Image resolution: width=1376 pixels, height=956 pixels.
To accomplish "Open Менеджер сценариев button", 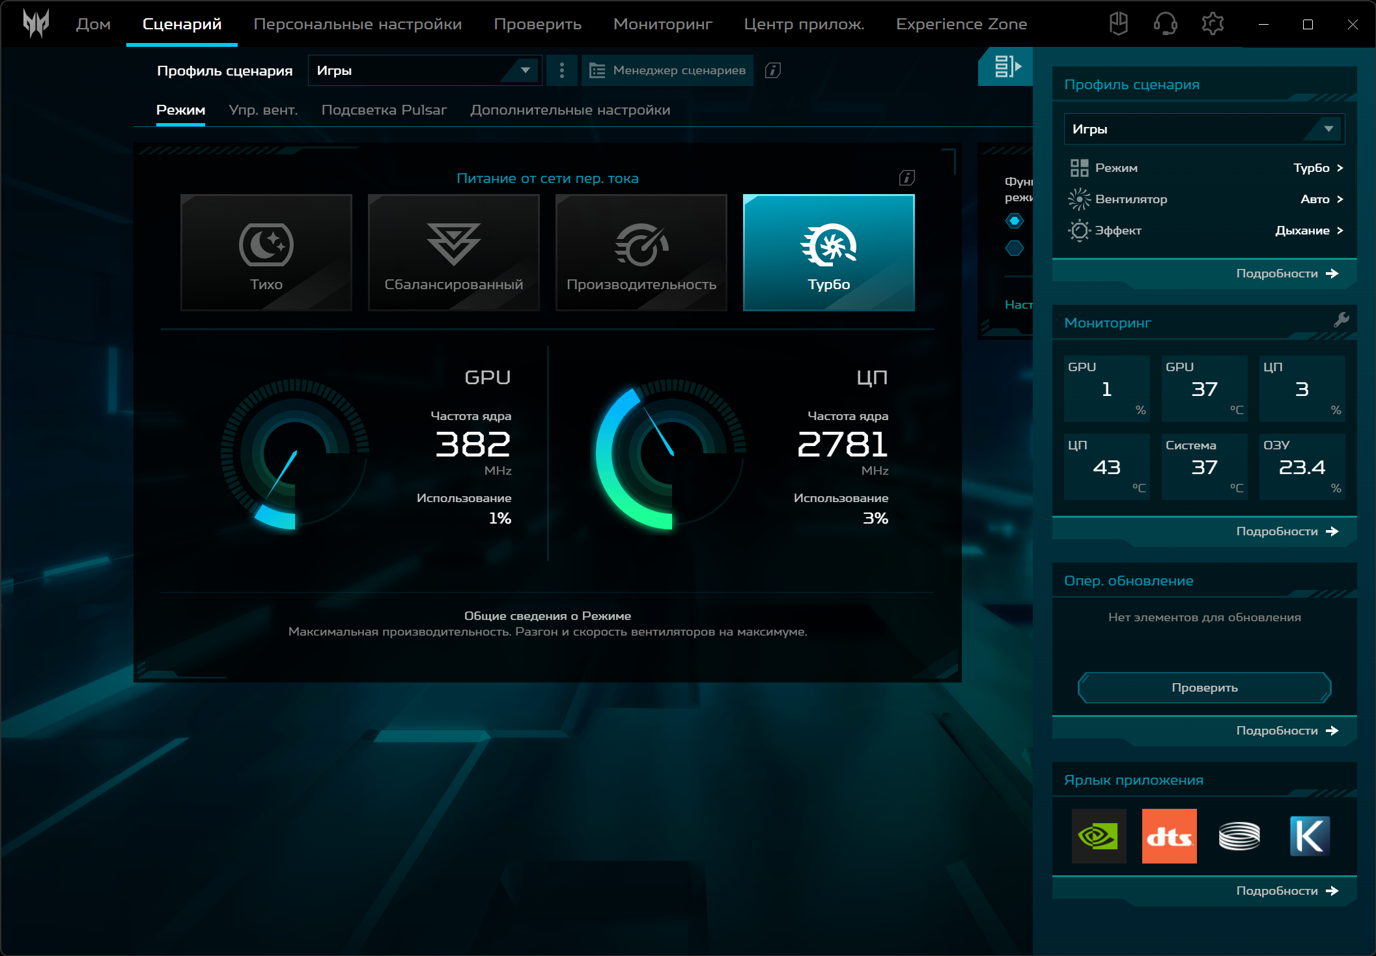I will [667, 70].
